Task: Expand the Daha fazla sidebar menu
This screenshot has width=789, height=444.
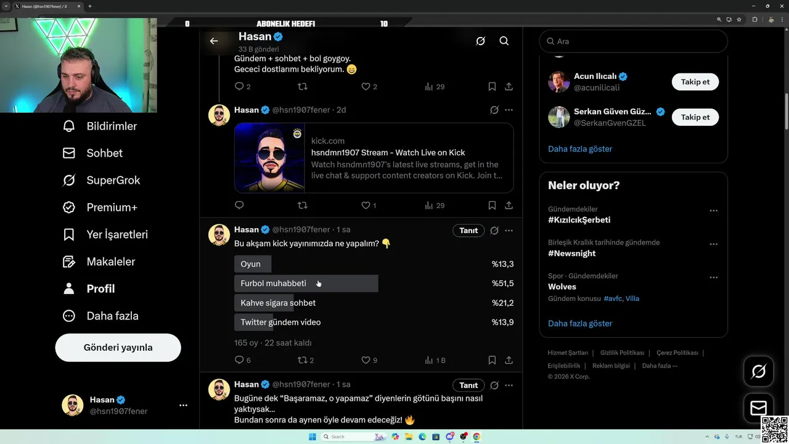Action: click(x=100, y=316)
